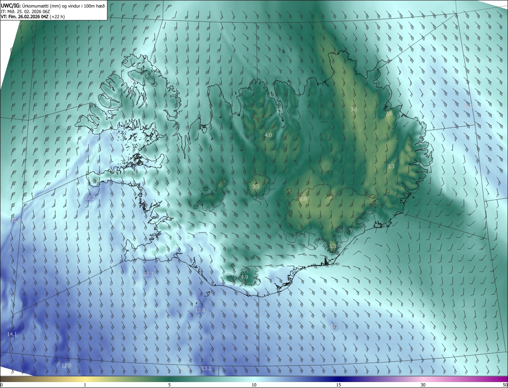Viewport: 508px width, 388px height.
Task: Click the 3.3 value on Hofsjökull glacier
Action: pyautogui.click(x=256, y=186)
